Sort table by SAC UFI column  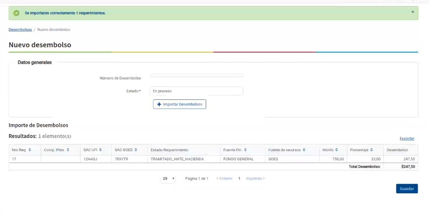coord(100,150)
